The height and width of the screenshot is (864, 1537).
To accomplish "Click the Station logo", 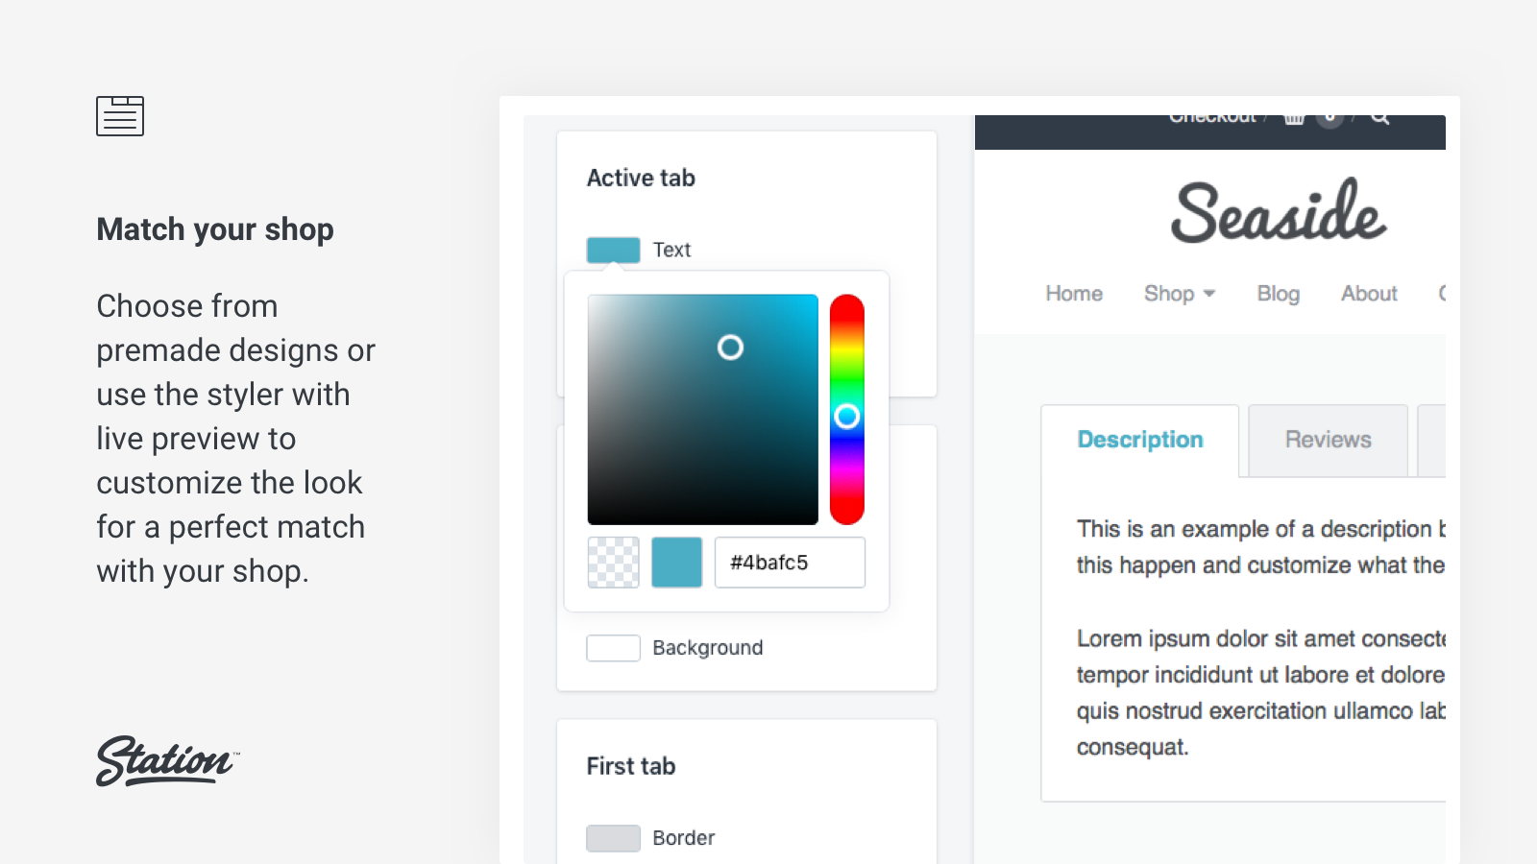I will pos(164,761).
